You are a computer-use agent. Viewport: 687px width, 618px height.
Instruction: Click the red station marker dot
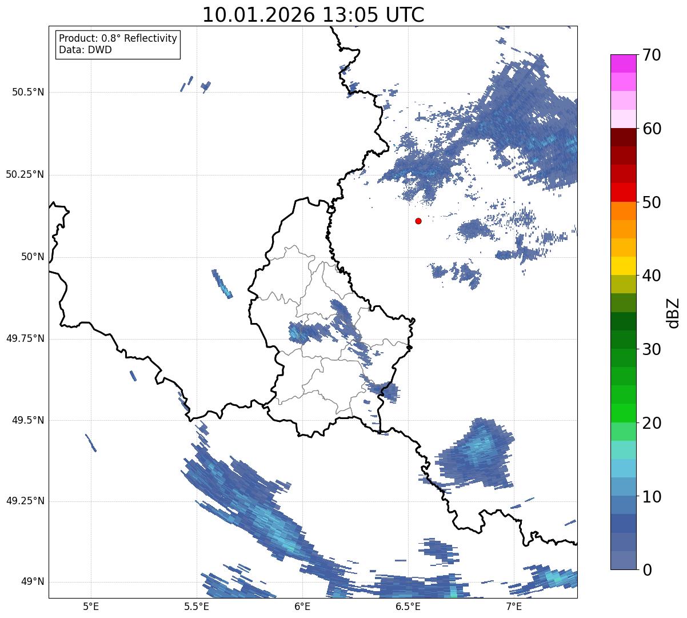click(x=418, y=221)
